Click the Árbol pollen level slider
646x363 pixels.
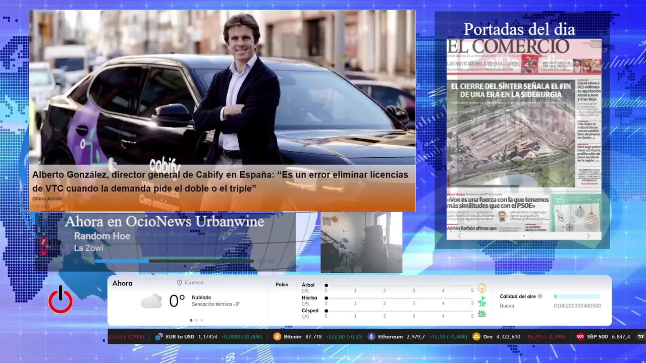coord(399,285)
